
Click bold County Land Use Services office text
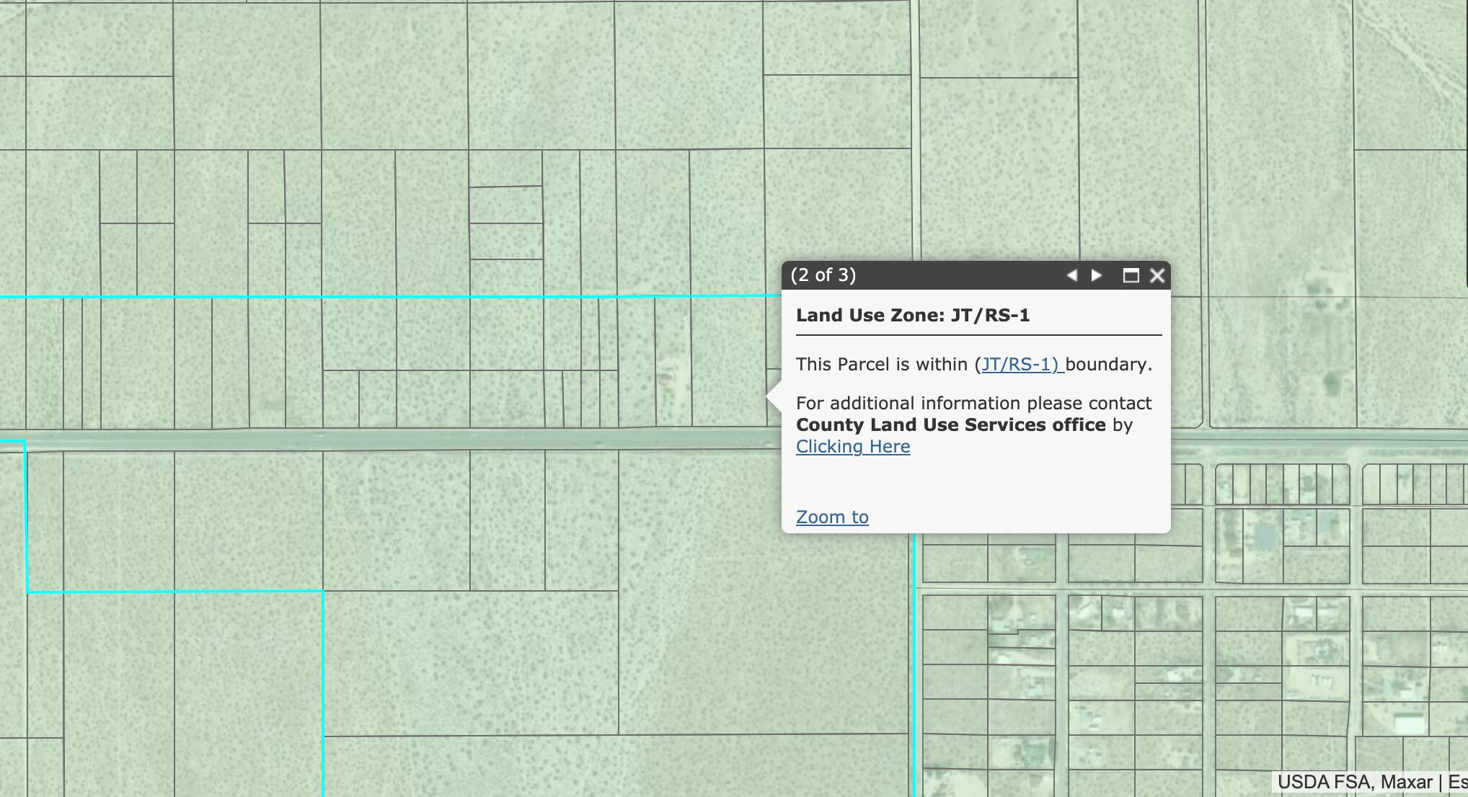(x=950, y=425)
